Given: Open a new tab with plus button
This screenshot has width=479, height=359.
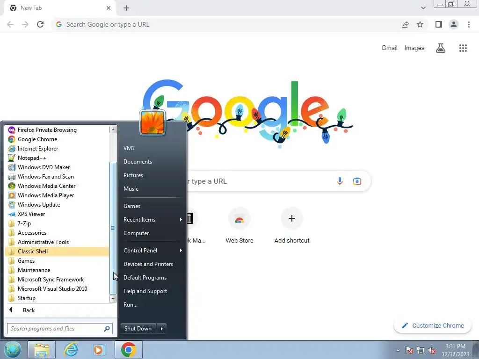Looking at the screenshot, I should pos(126,8).
